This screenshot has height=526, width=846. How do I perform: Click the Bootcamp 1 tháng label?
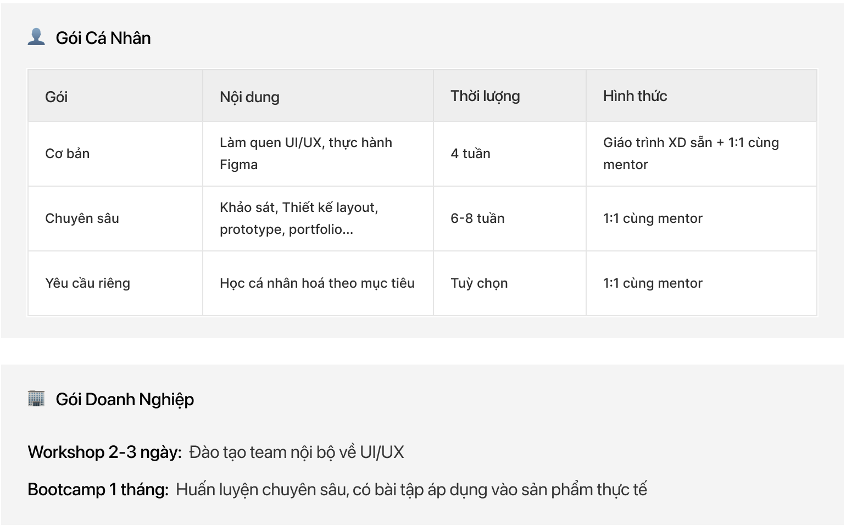click(98, 489)
